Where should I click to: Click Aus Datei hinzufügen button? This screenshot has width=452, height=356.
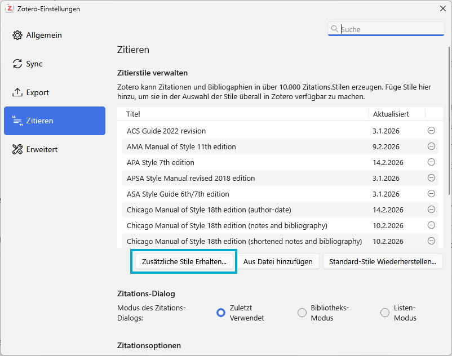click(278, 261)
